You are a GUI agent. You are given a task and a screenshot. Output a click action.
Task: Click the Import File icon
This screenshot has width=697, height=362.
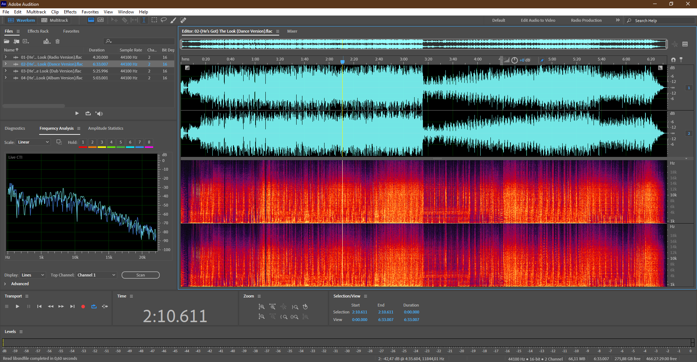(x=16, y=41)
